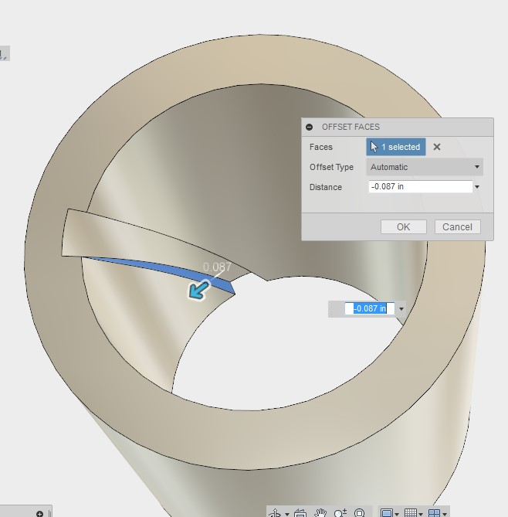Activate the Zoom magnifier tool
Image resolution: width=508 pixels, height=517 pixels.
[340, 513]
